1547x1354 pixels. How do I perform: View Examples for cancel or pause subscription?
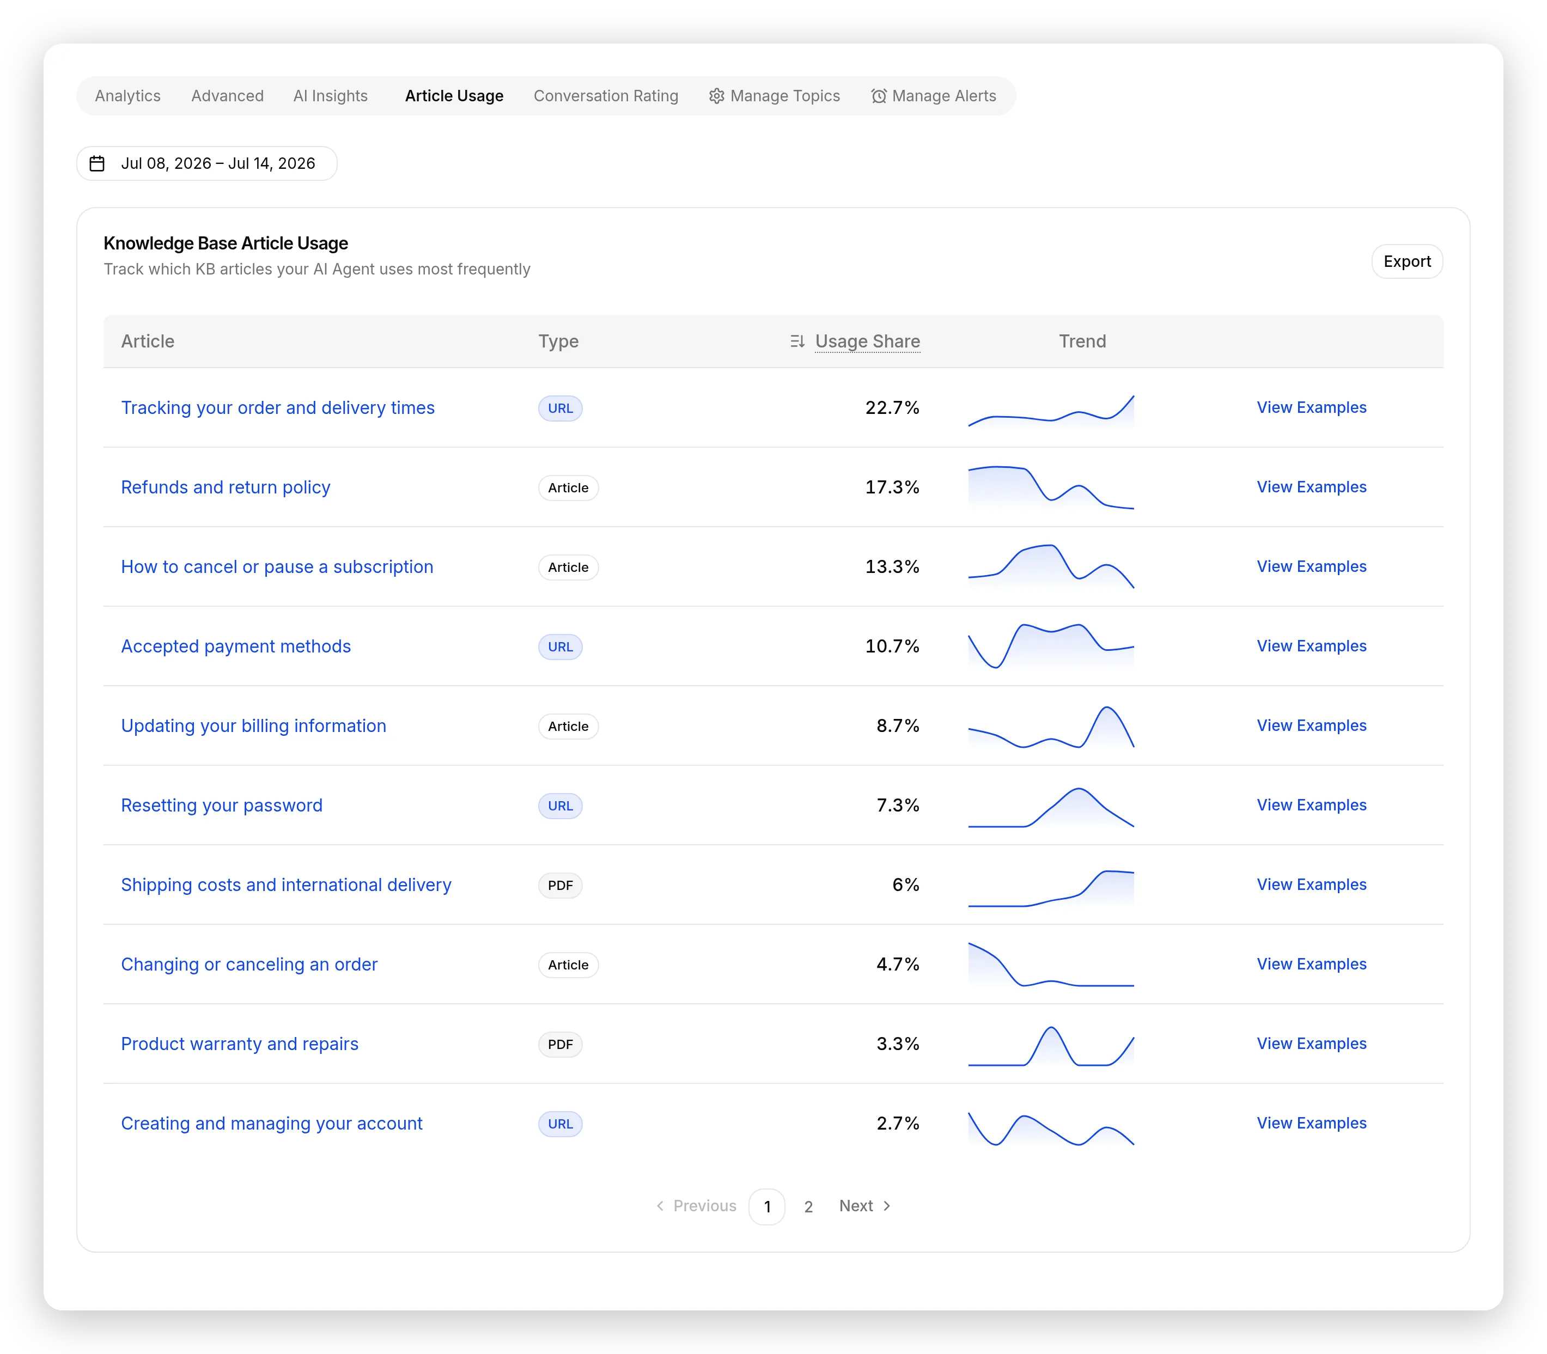coord(1311,566)
